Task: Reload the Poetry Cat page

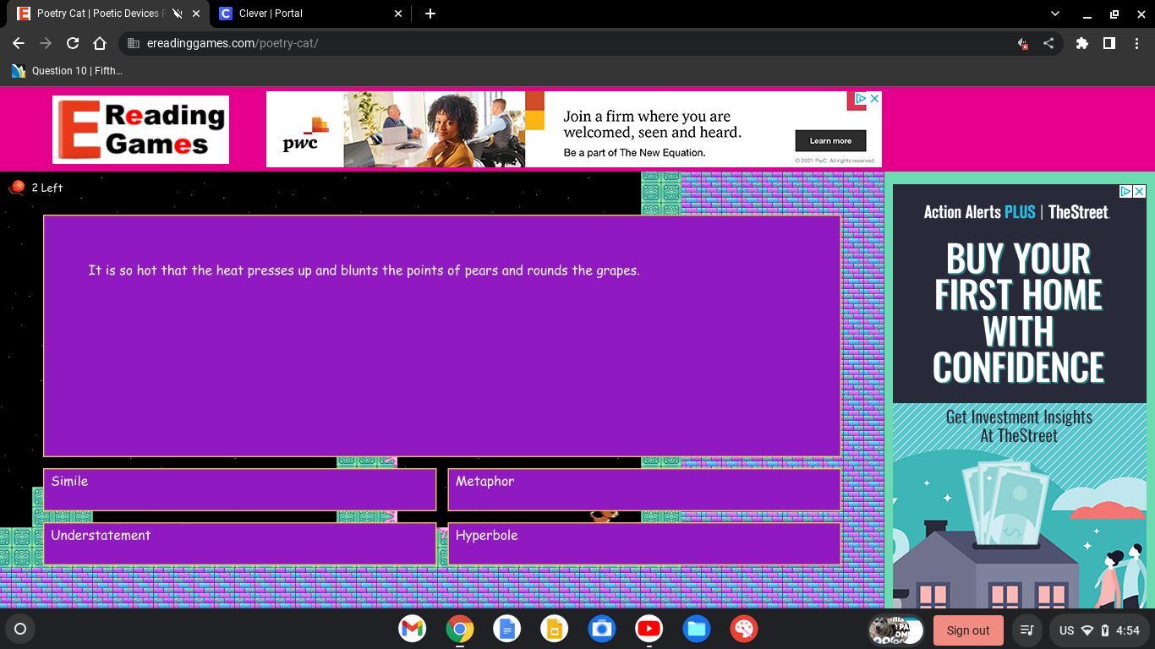Action: (73, 43)
